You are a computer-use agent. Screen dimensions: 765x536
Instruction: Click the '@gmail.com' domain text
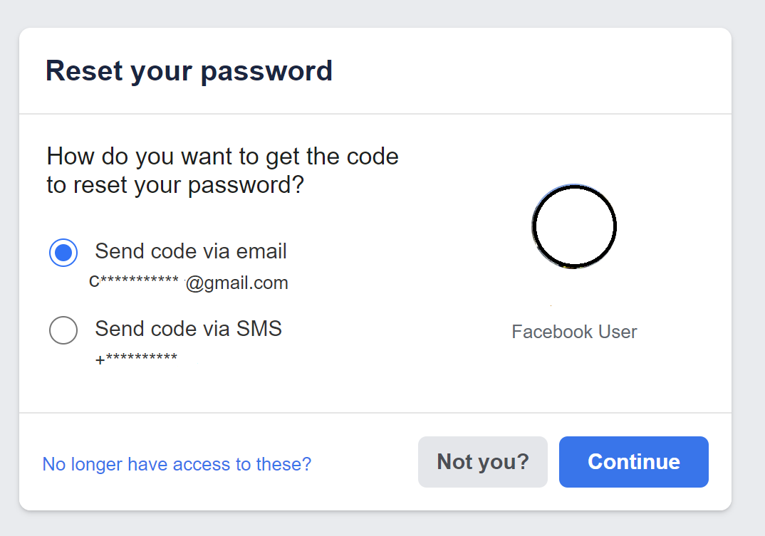click(x=237, y=283)
